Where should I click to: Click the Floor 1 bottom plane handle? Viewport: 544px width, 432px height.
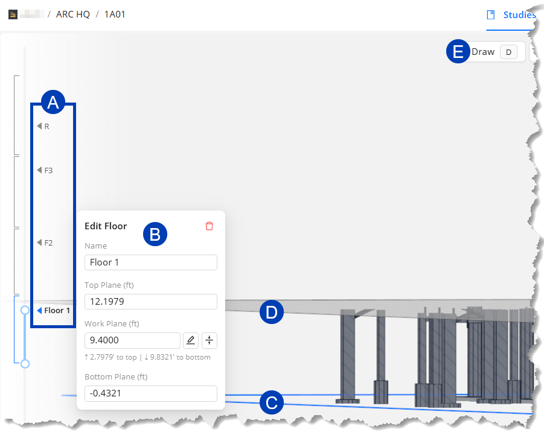coord(25,364)
